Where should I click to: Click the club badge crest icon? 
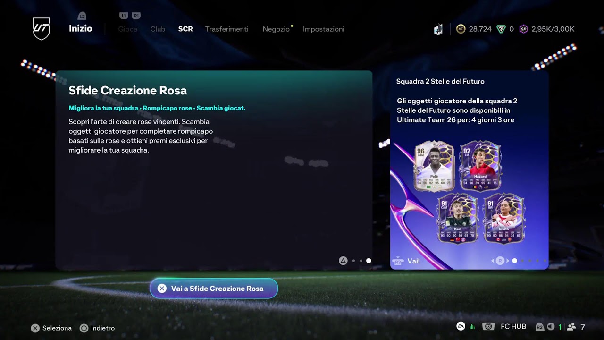[x=438, y=29]
